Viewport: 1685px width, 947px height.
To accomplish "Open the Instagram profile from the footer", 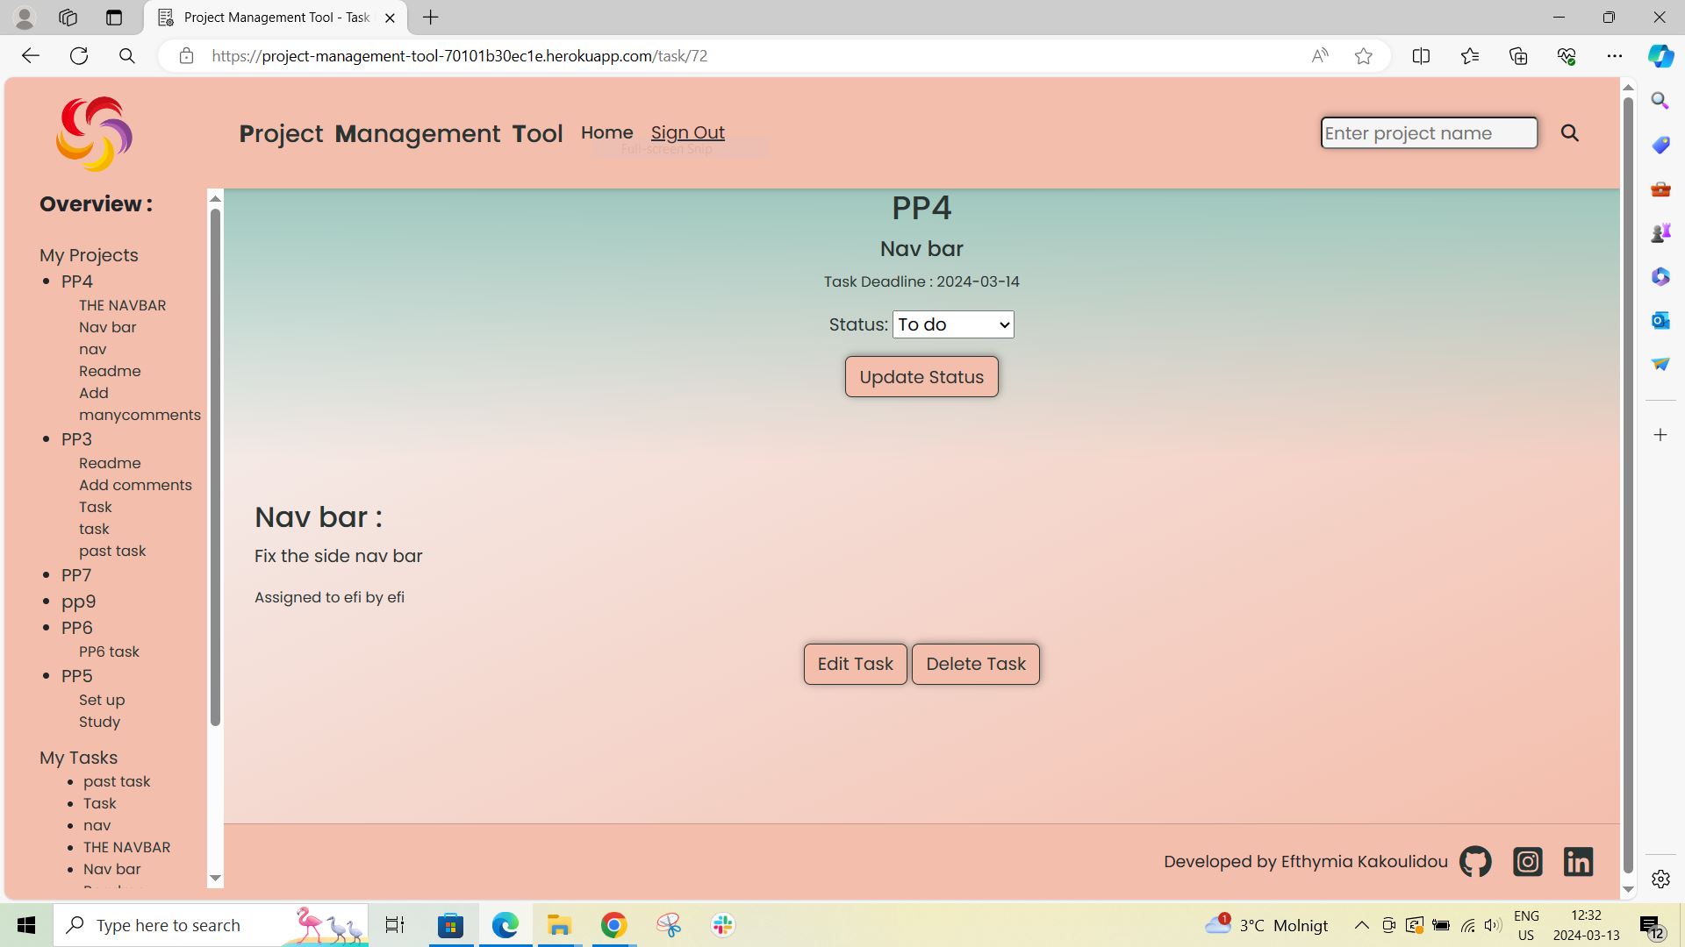I will (1527, 861).
